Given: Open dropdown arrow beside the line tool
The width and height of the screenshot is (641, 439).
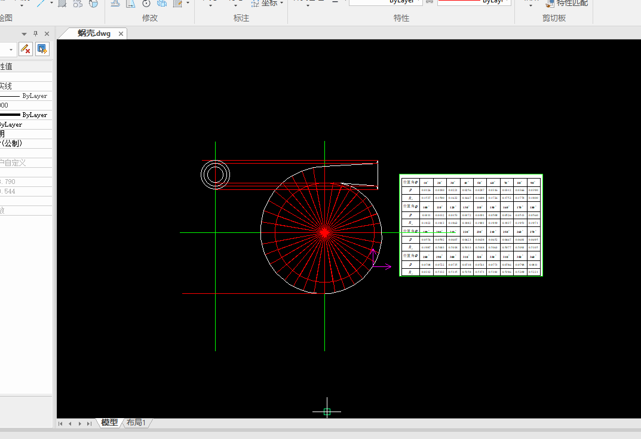Looking at the screenshot, I should 51,3.
